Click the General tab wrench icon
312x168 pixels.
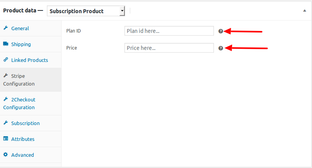coord(6,28)
